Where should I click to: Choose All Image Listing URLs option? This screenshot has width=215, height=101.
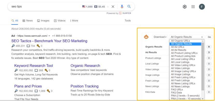pos(185,71)
